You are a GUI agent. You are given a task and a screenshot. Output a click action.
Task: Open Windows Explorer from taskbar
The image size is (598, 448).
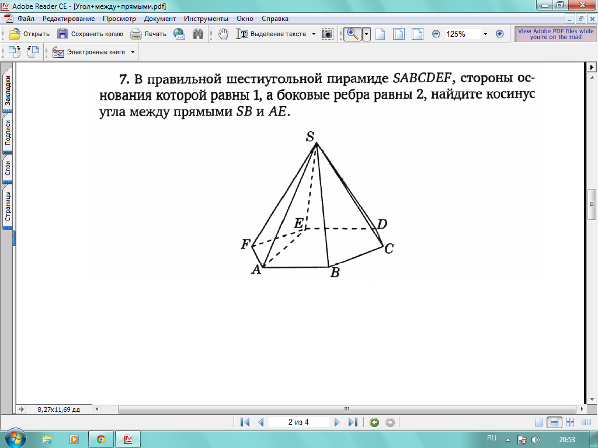pyautogui.click(x=47, y=439)
